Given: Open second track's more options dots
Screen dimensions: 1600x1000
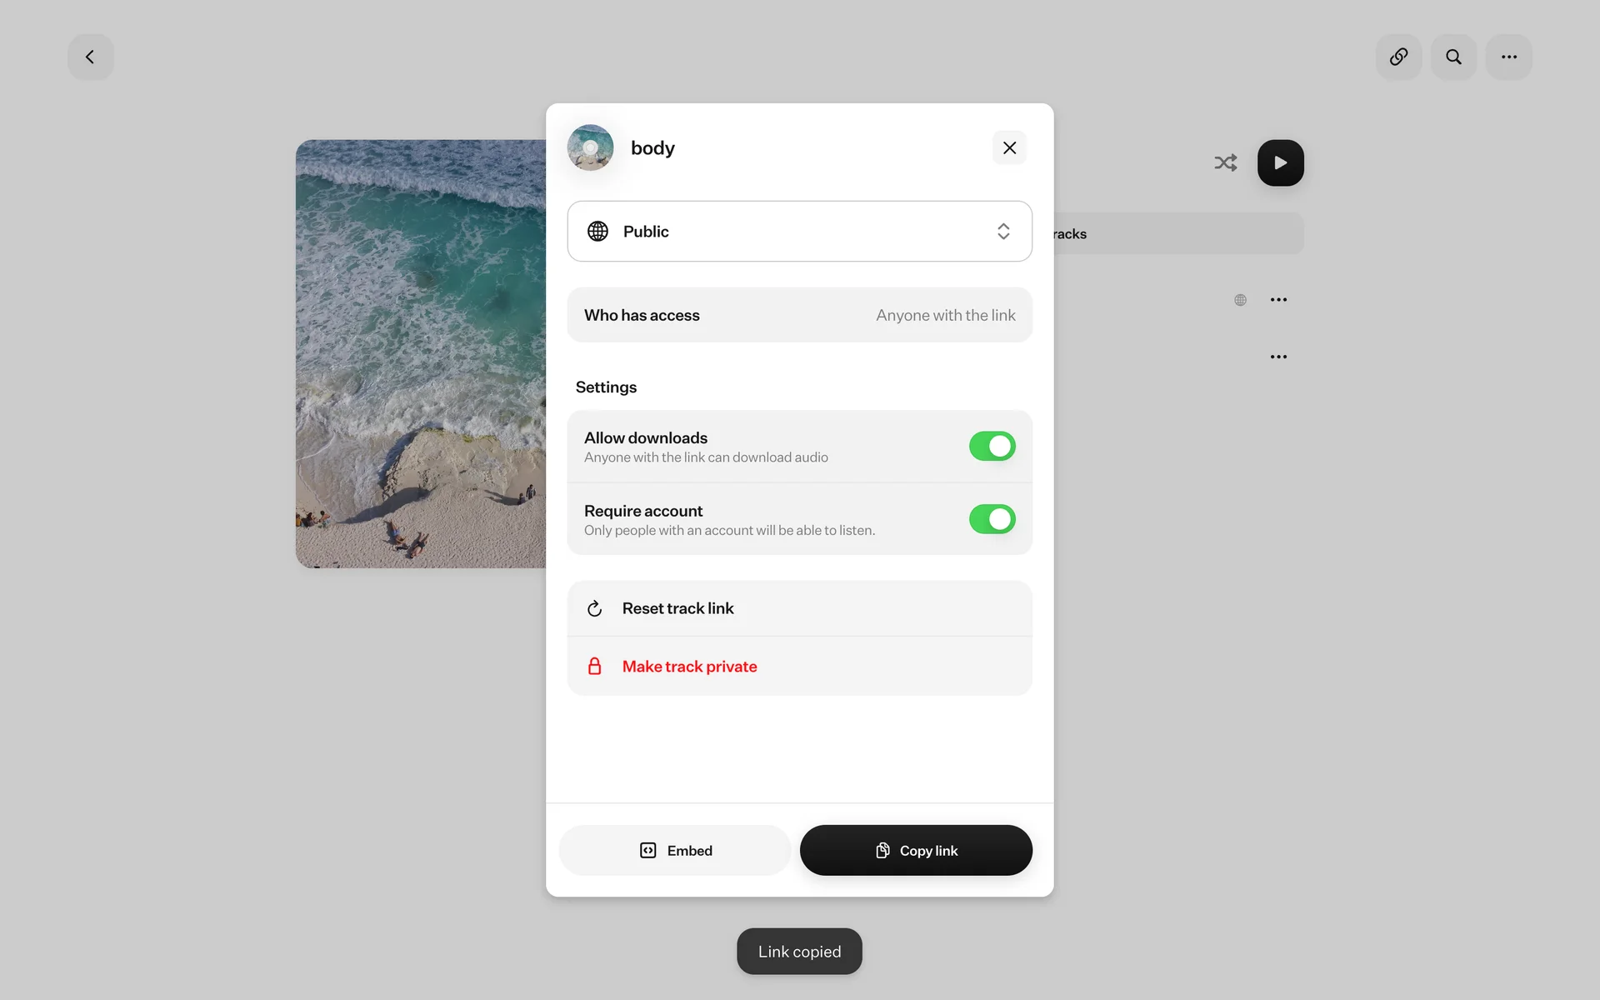Looking at the screenshot, I should (1278, 357).
